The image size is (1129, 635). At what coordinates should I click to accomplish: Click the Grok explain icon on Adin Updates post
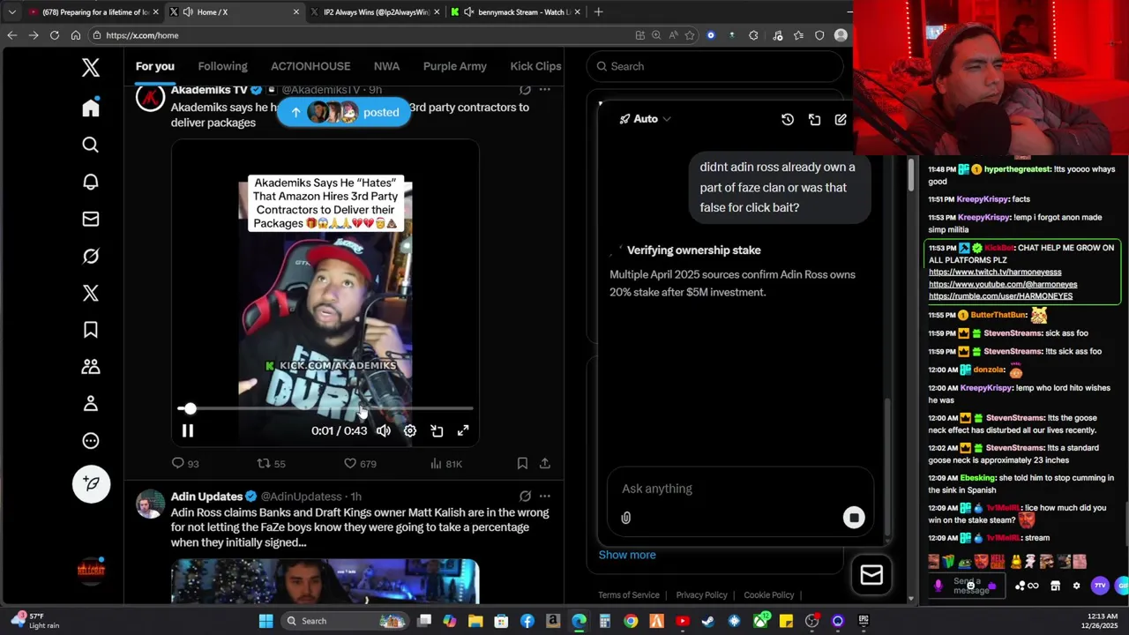pyautogui.click(x=525, y=497)
